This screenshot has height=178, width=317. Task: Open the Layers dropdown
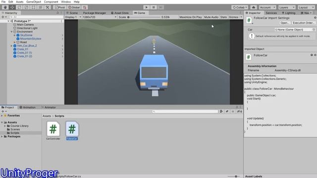tap(286, 7)
